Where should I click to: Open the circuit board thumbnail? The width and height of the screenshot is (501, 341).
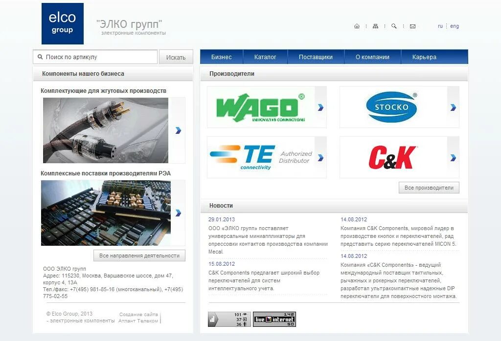(106, 213)
